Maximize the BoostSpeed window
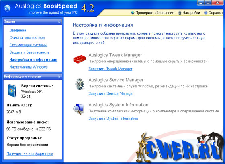 pyautogui.click(x=208, y=3)
